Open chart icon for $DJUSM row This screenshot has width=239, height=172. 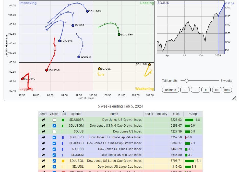pos(43,155)
